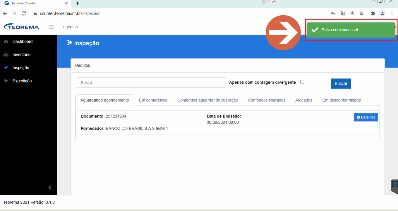Select the Aguardando agendamento tab
The width and height of the screenshot is (398, 211).
click(105, 100)
